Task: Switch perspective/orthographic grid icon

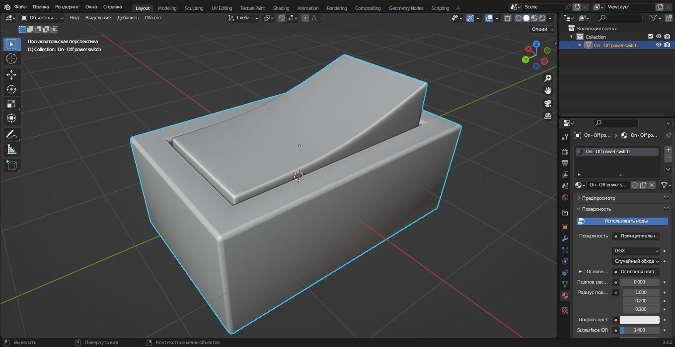Action: click(548, 116)
